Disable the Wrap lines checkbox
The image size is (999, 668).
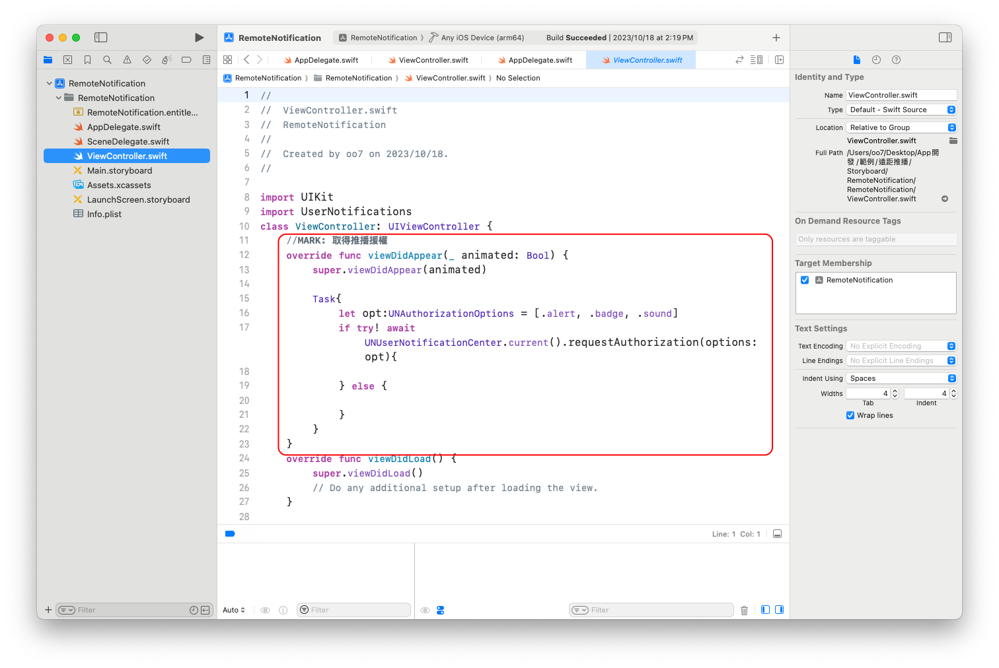point(850,415)
